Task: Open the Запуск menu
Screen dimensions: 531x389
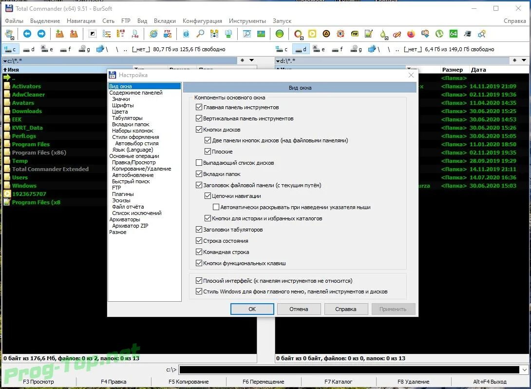Action: (x=282, y=20)
